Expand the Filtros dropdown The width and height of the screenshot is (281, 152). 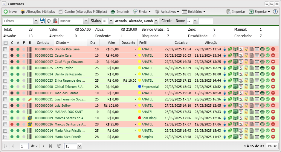36,21
